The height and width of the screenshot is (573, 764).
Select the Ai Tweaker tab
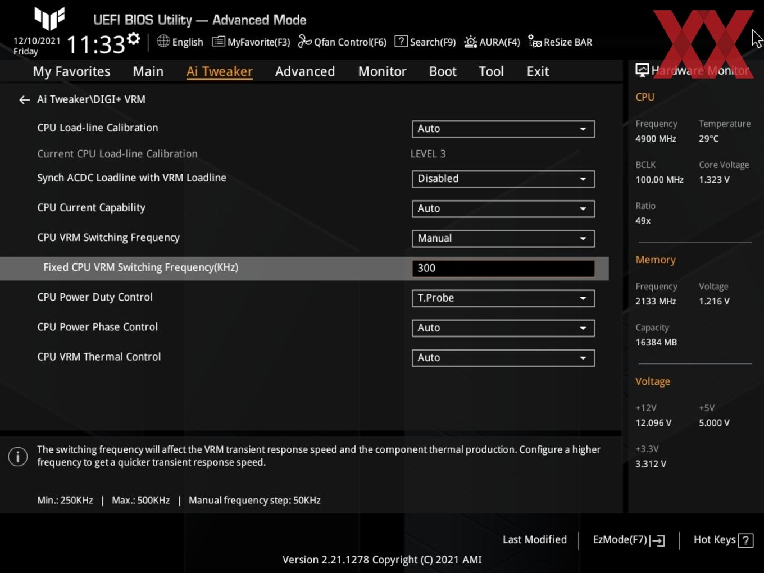220,71
